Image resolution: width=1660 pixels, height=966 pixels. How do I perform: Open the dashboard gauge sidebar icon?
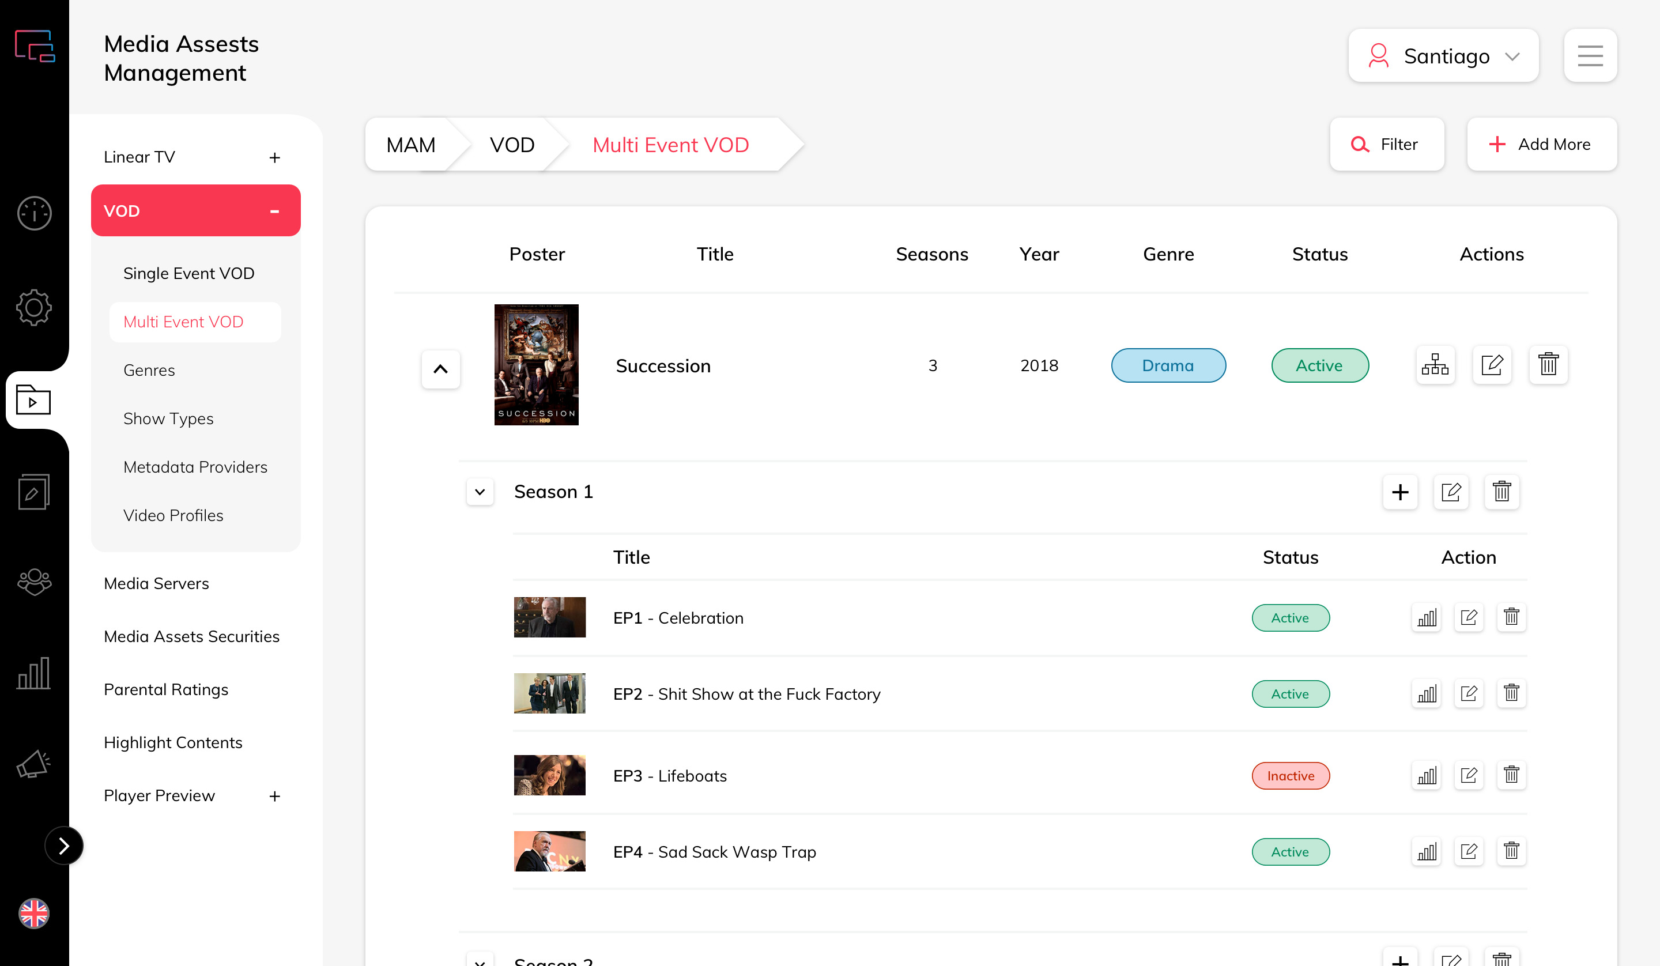34,213
